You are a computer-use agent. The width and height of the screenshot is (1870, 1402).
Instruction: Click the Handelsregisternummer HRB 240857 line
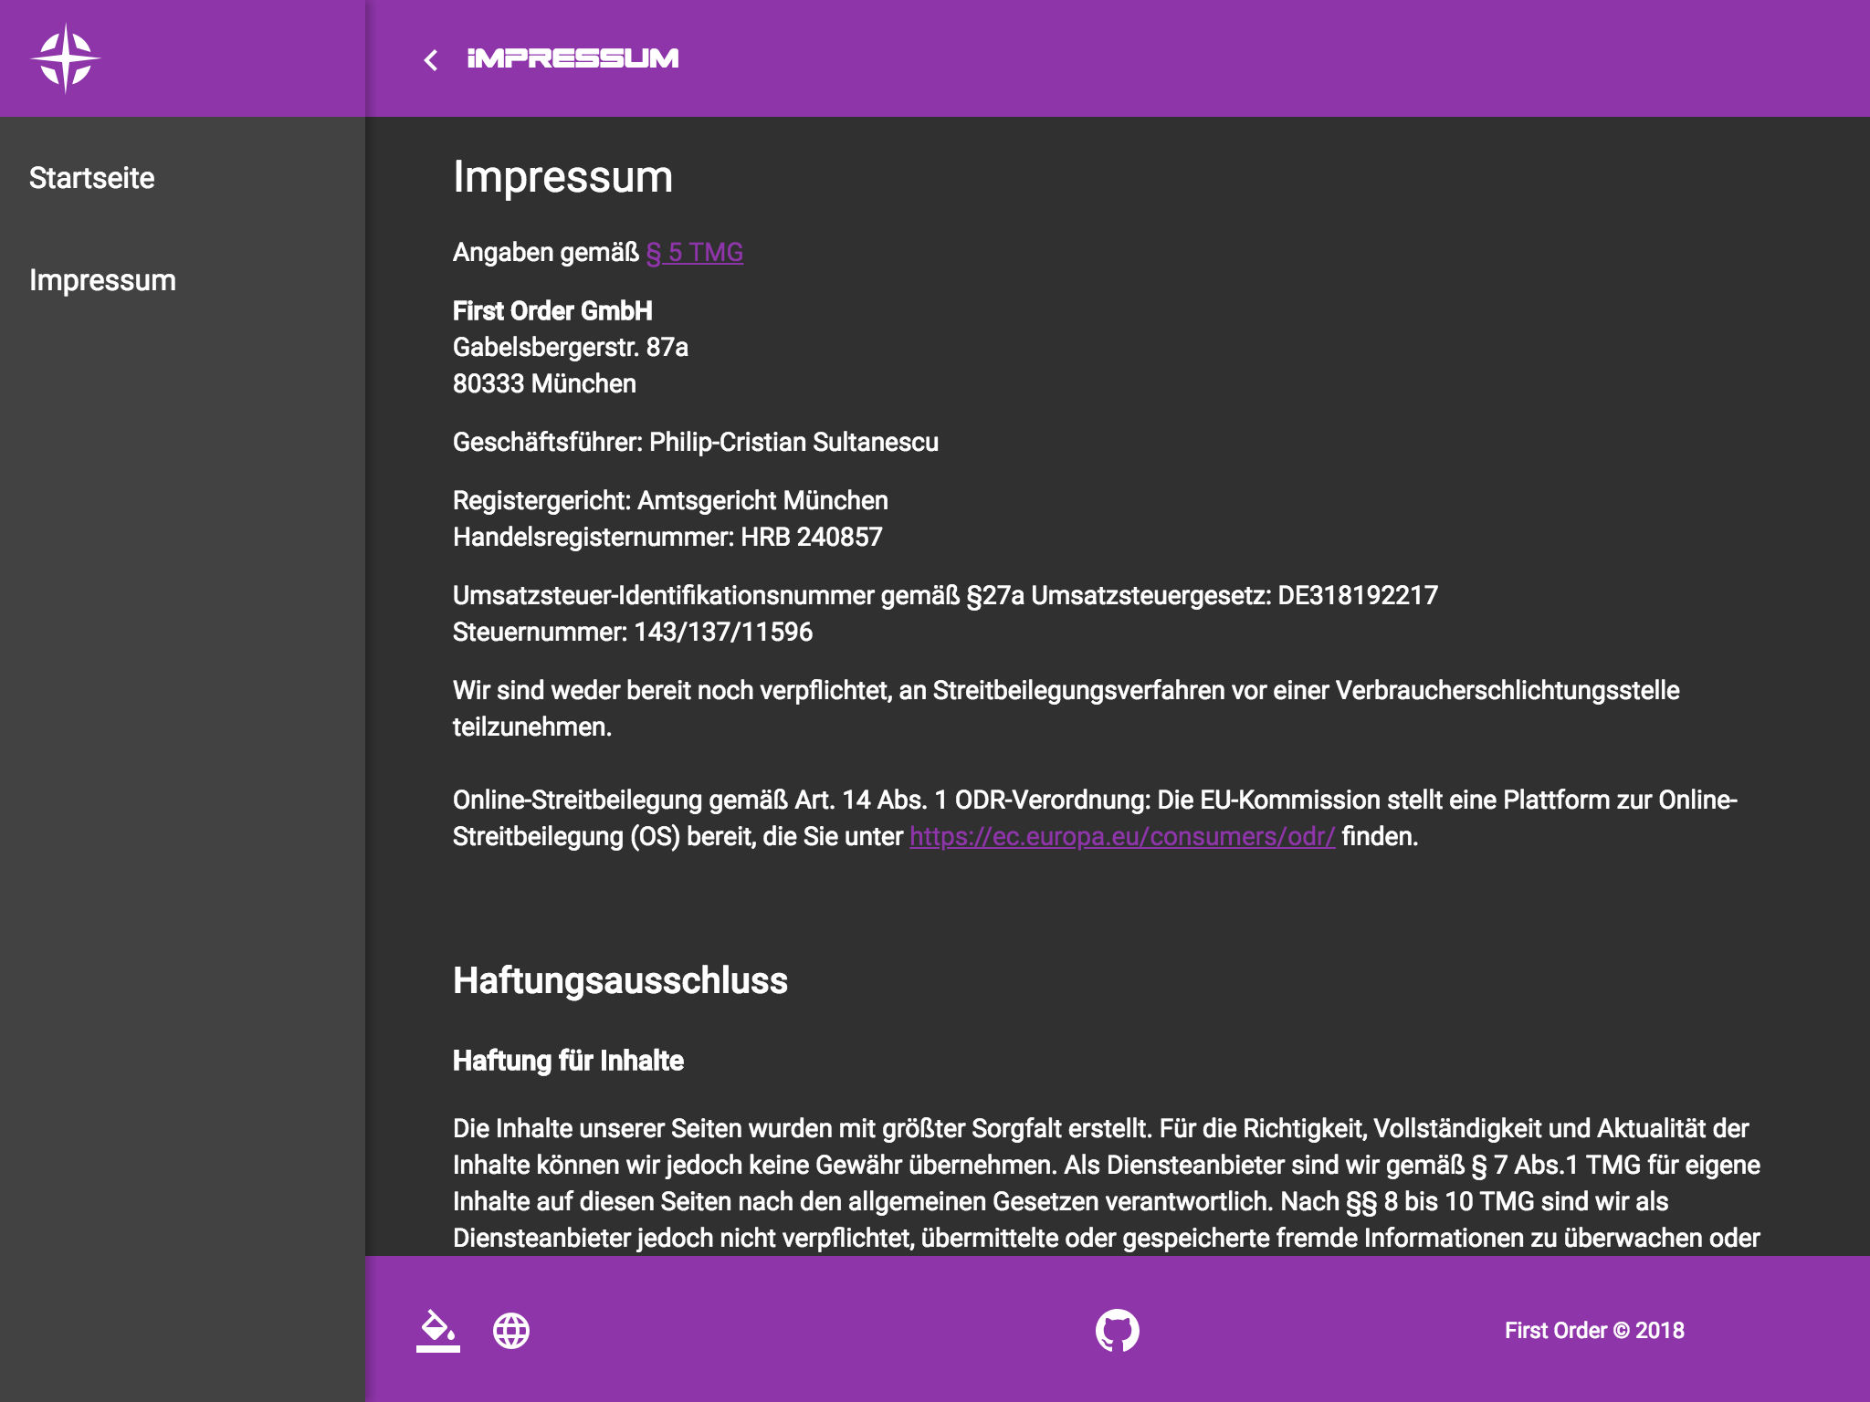coord(667,537)
